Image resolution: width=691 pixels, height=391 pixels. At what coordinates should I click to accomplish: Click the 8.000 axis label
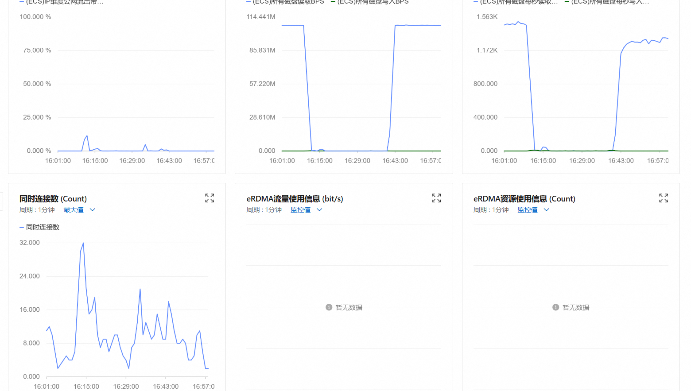pyautogui.click(x=31, y=343)
